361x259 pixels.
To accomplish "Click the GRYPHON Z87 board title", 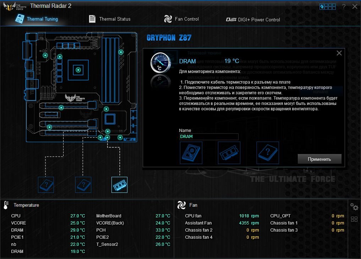I will tap(169, 38).
